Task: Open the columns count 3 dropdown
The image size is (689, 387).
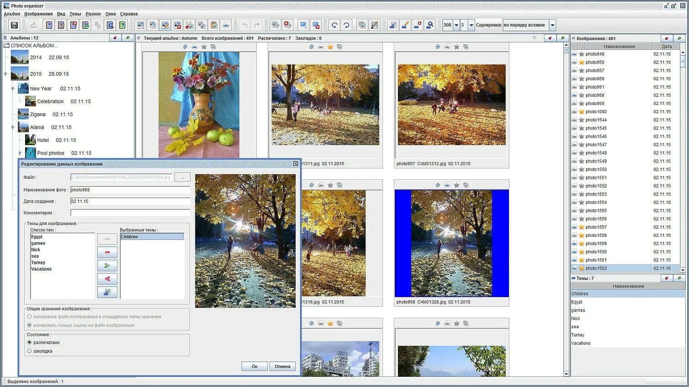Action: (472, 25)
